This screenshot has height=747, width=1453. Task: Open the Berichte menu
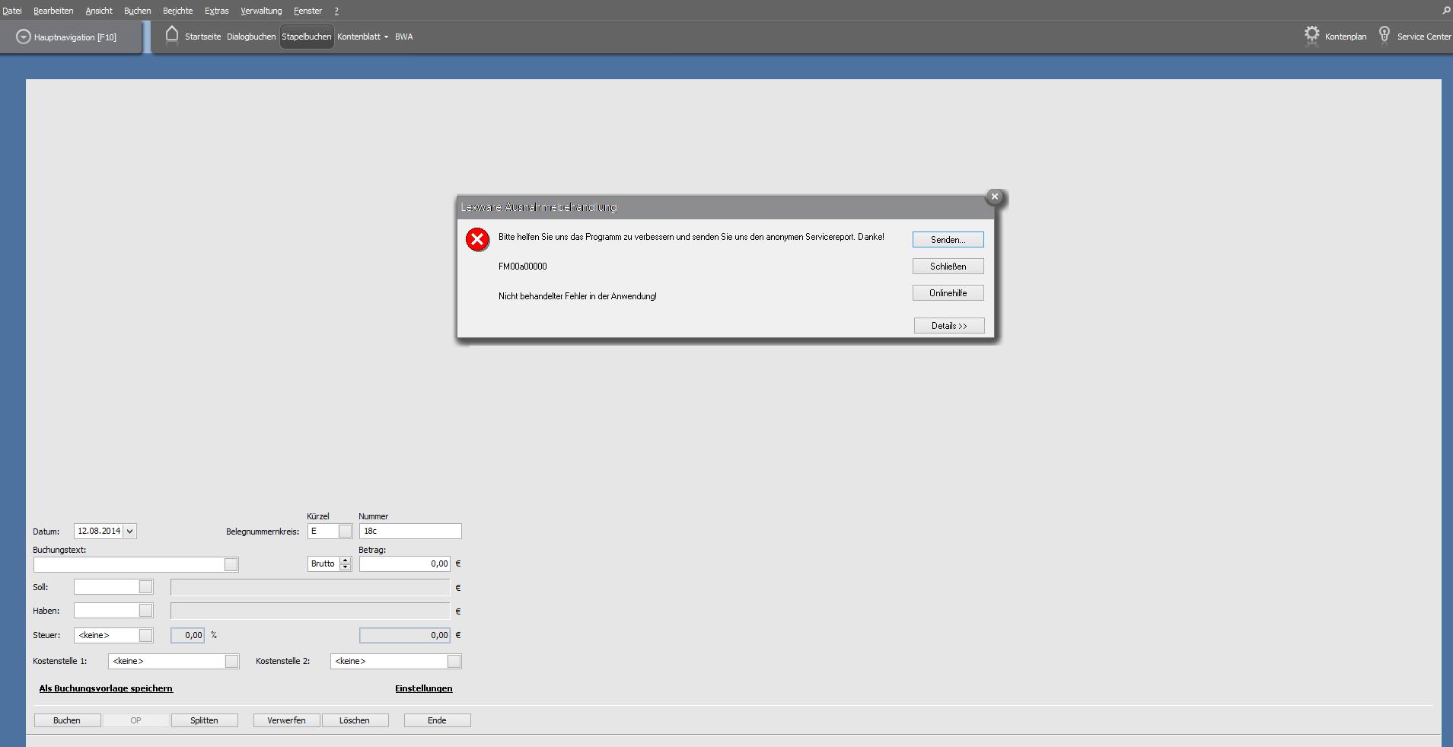(x=178, y=11)
